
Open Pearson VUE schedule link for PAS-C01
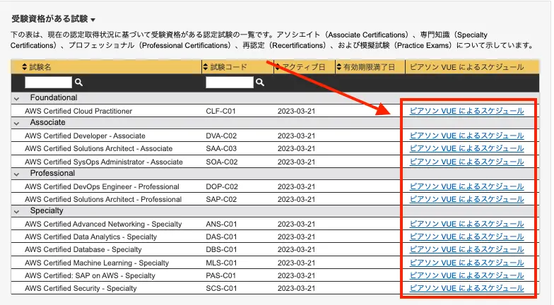click(x=466, y=275)
